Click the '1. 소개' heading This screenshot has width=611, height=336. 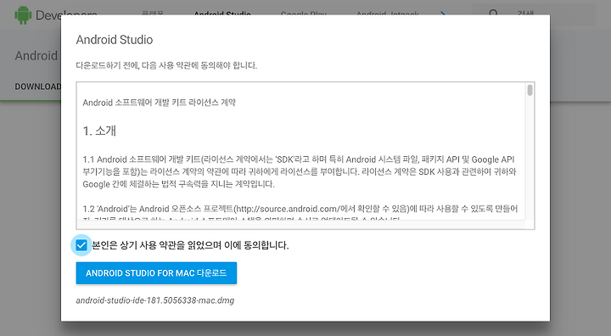99,131
